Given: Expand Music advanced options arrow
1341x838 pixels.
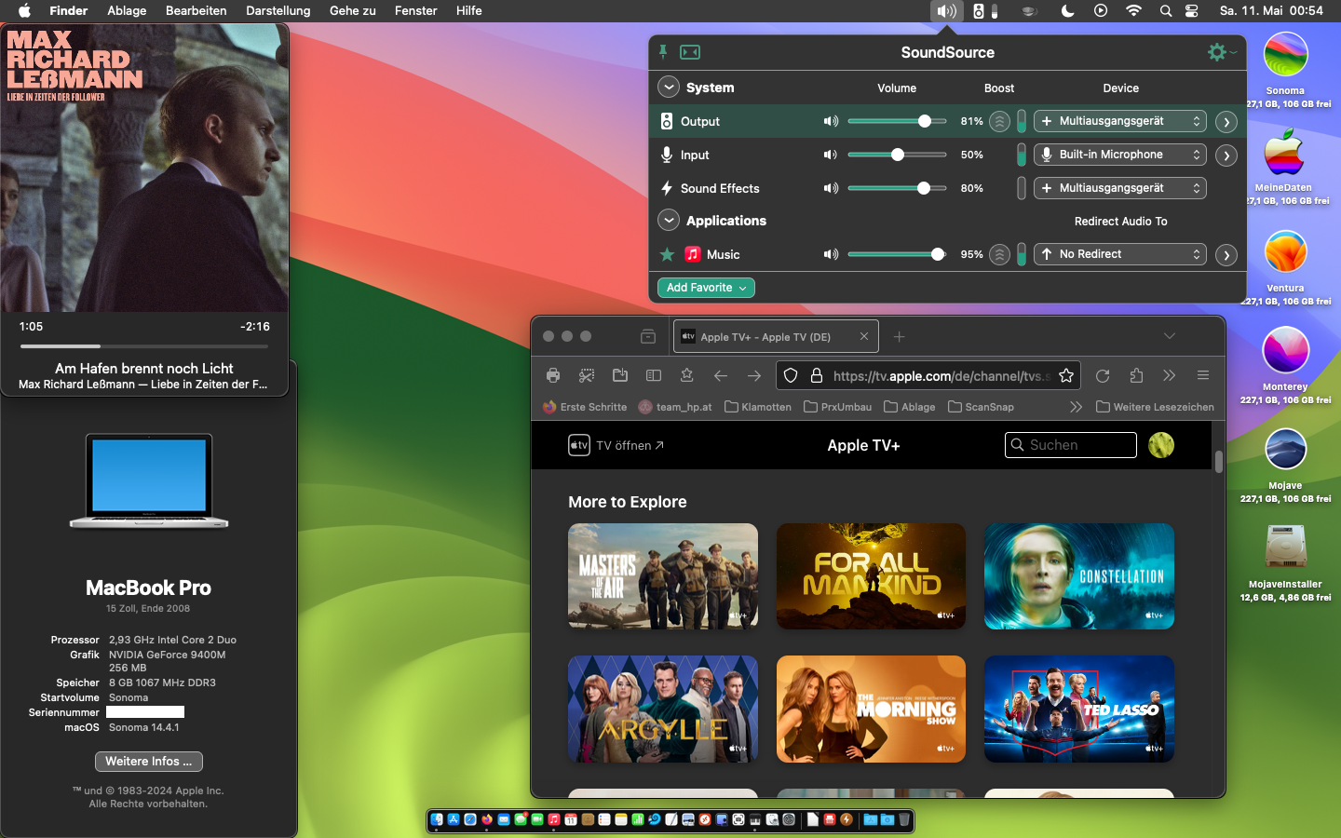Looking at the screenshot, I should (x=1226, y=255).
